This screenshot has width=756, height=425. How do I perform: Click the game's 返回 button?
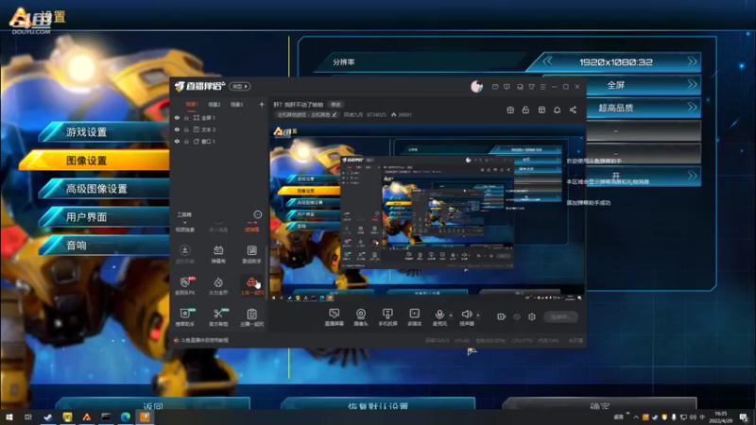pos(153,405)
